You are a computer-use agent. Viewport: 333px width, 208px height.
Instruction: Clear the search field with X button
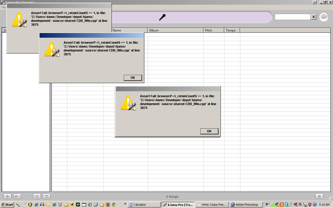pos(313,17)
